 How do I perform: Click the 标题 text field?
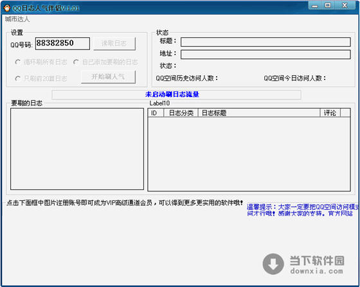click(x=265, y=42)
